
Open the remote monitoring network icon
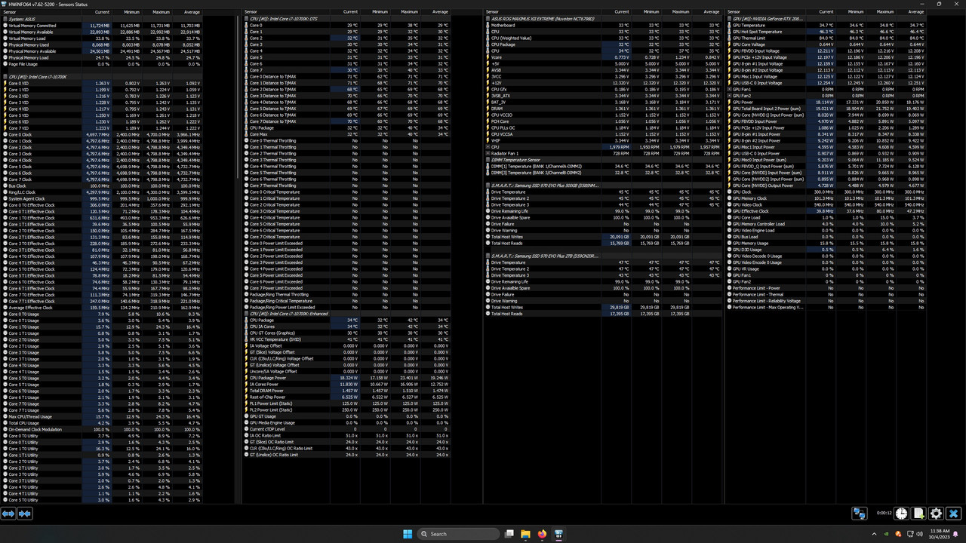(859, 514)
